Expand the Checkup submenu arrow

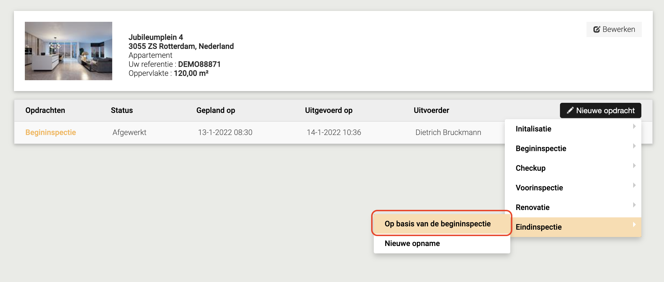[634, 166]
